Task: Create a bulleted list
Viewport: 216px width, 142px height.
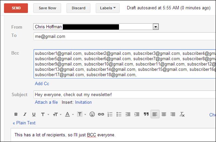Action: tap(119, 114)
